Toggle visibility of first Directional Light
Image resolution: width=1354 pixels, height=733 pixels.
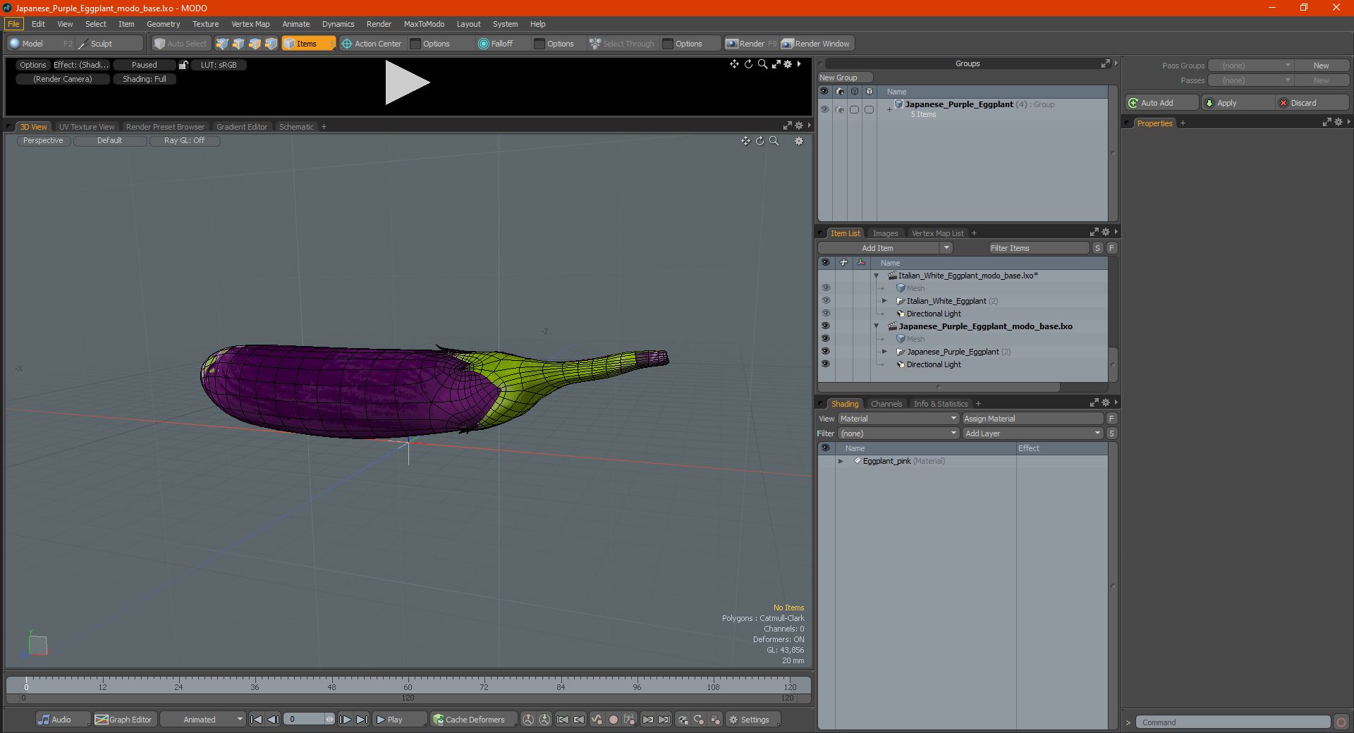click(x=825, y=314)
